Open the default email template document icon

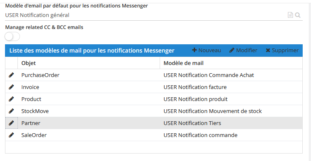coord(290,15)
